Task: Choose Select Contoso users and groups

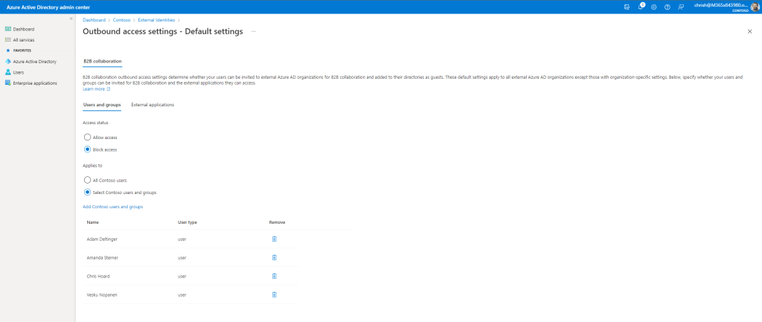Action: (x=87, y=192)
